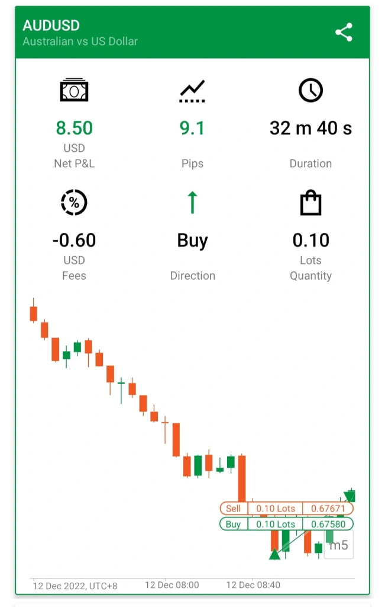
Task: Click the green buy entry triangle marker
Action: pos(274,554)
